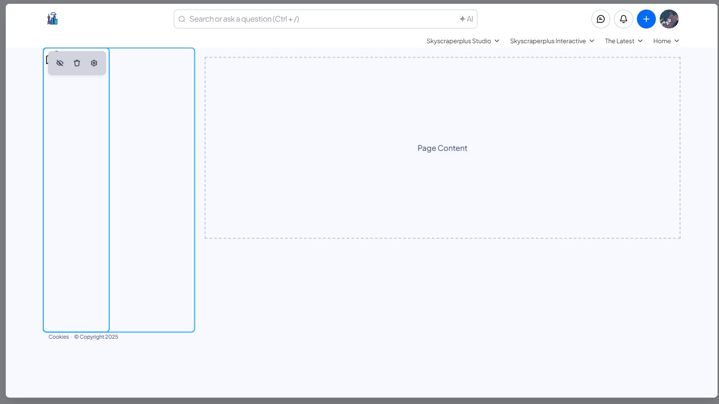Viewport: 719px width, 404px height.
Task: Open the notifications bell
Action: [624, 19]
